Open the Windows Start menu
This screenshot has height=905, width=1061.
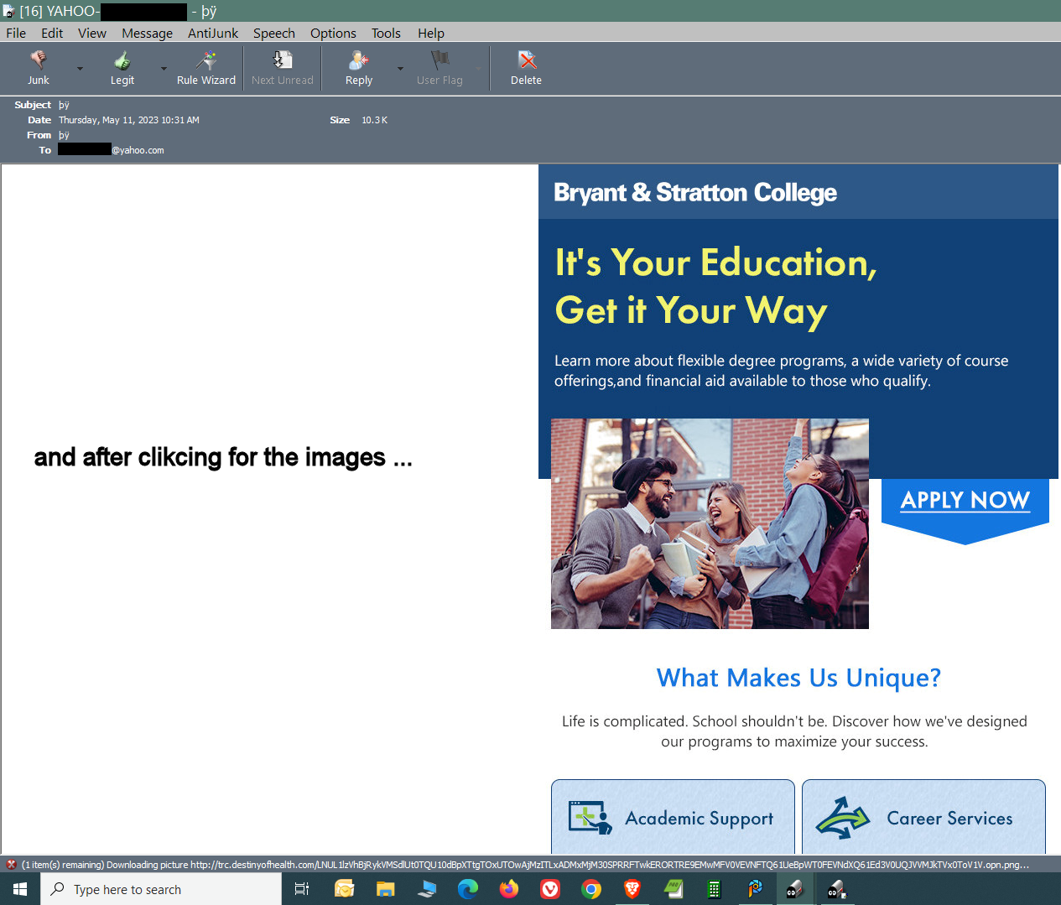20,889
